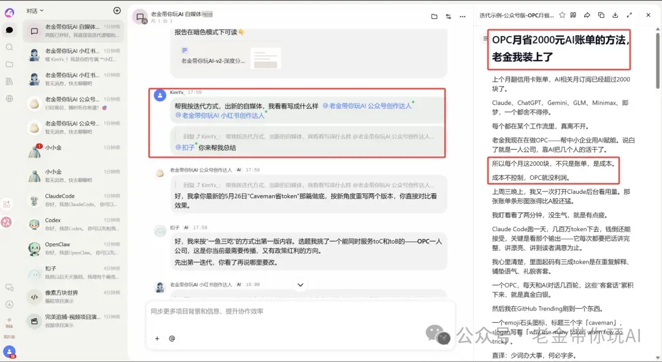The width and height of the screenshot is (662, 362).
Task: Open the three-dot more menu in chat header
Action: coord(463,17)
